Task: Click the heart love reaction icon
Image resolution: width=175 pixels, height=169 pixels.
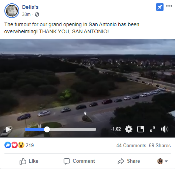Action: (14, 145)
